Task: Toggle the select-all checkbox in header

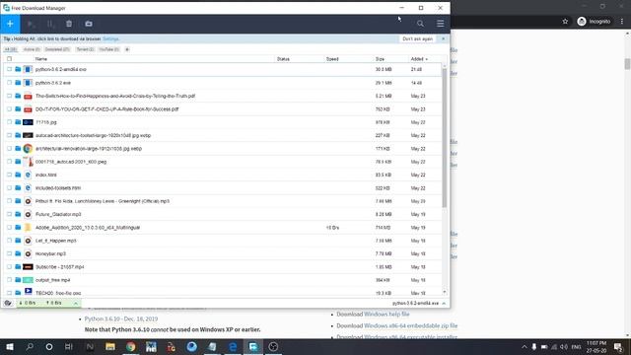Action: [x=9, y=59]
